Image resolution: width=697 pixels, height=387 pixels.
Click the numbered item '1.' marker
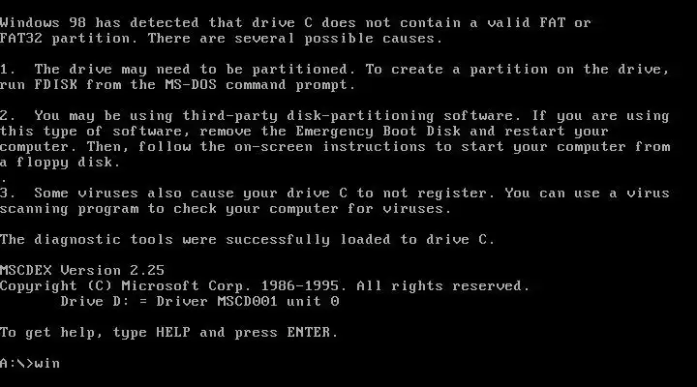(x=8, y=70)
